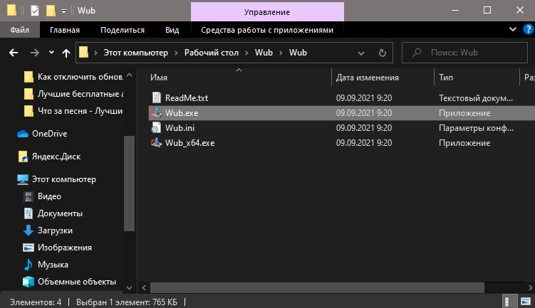Click Параметры конф... type cell
Image resolution: width=535 pixels, height=308 pixels.
(477, 128)
